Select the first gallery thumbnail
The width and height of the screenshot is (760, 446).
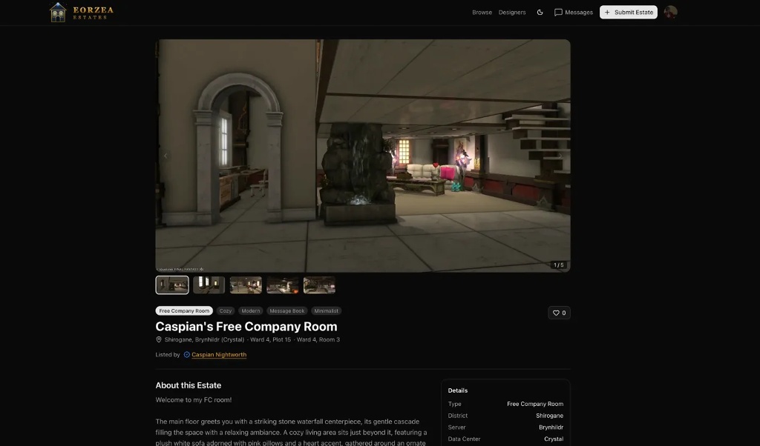[172, 285]
